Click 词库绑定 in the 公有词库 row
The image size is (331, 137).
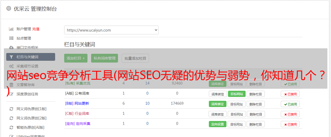[x=218, y=94]
